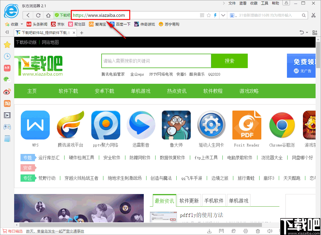Select the WeChat icon in the sidebar
321x235 pixels.
point(7,80)
